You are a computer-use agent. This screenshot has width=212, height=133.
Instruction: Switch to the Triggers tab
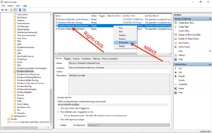(67, 59)
